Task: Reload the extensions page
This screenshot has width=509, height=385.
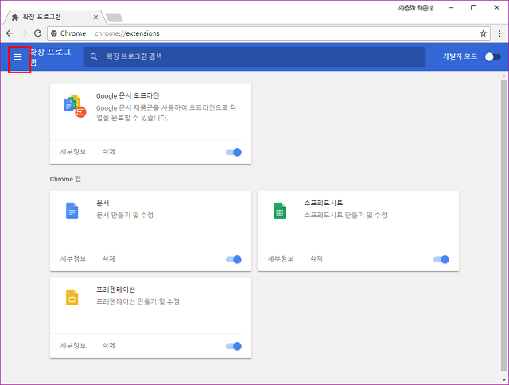Action: coord(37,33)
